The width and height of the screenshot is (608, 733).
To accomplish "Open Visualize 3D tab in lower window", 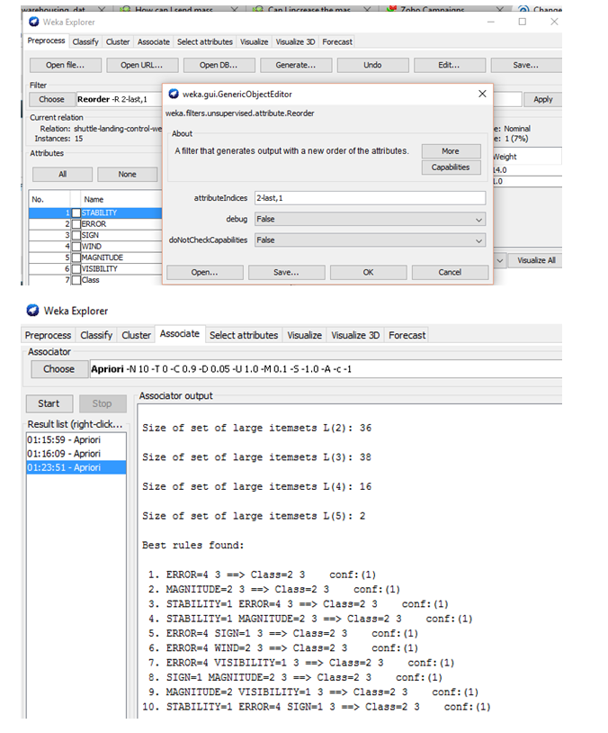I will [355, 336].
